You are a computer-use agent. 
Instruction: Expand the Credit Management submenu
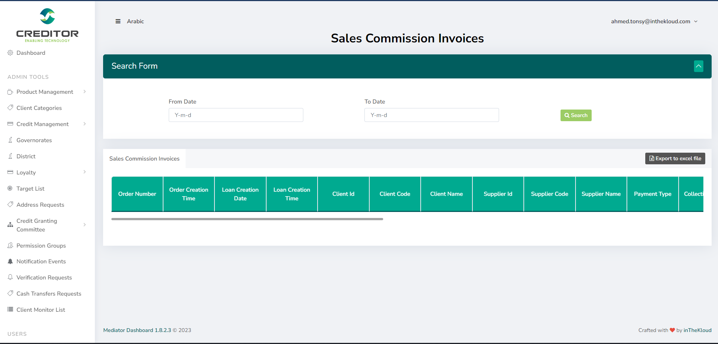85,124
